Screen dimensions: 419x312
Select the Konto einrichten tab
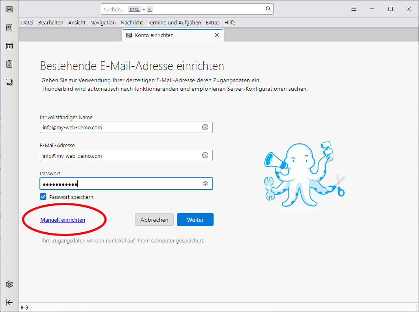pos(172,35)
